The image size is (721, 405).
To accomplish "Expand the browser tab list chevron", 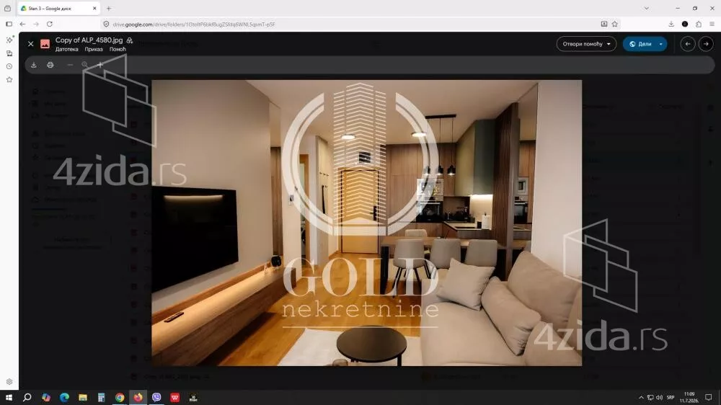I will click(x=647, y=8).
